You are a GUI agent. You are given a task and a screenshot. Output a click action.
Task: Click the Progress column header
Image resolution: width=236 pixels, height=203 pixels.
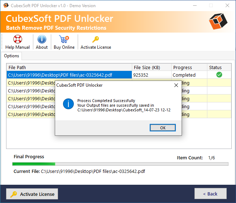click(189, 67)
